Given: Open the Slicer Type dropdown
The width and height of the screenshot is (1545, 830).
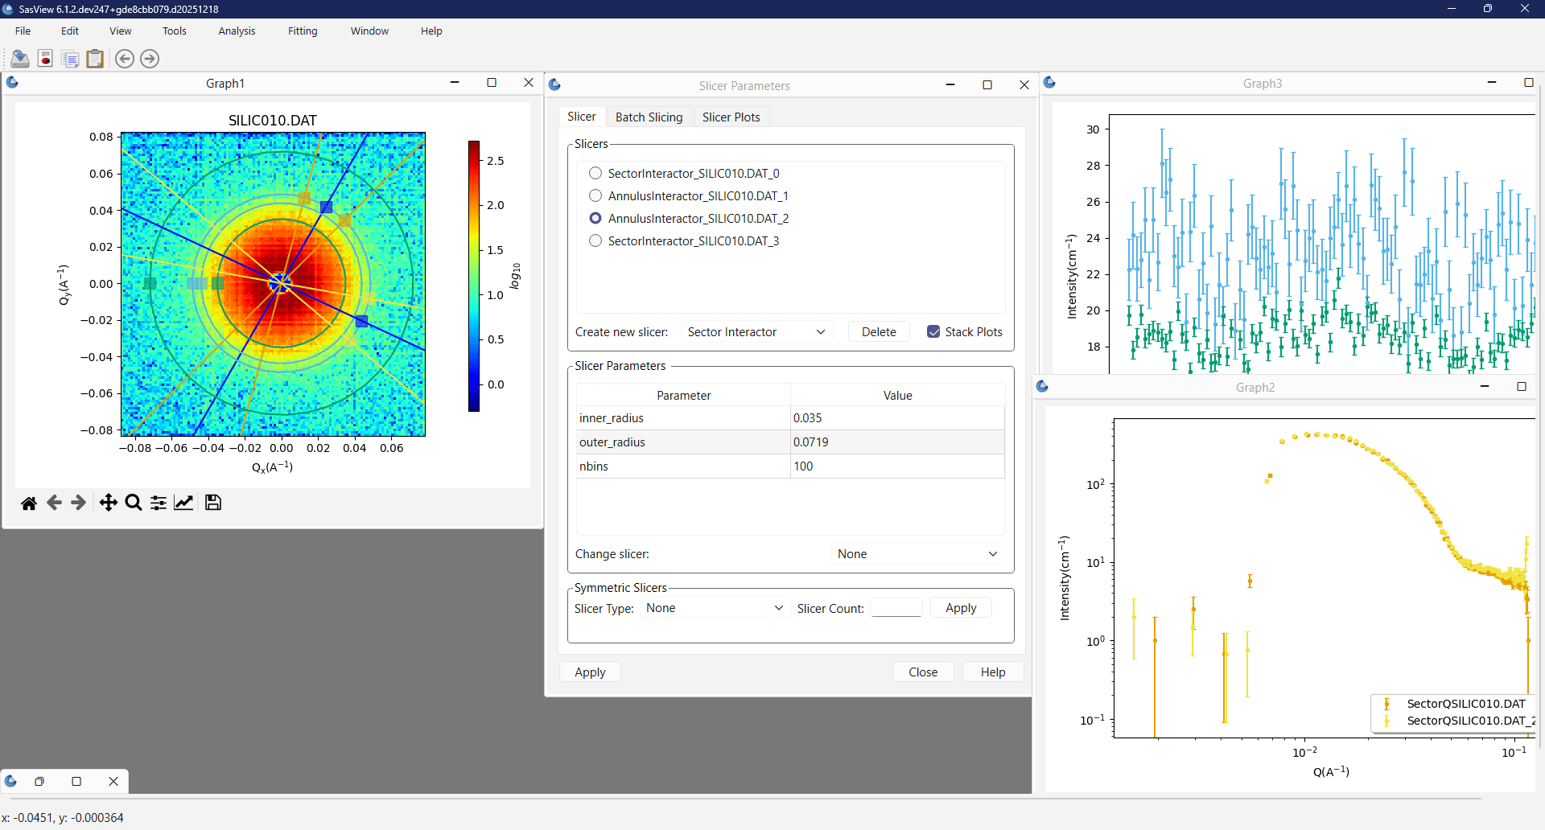Looking at the screenshot, I should click(715, 608).
